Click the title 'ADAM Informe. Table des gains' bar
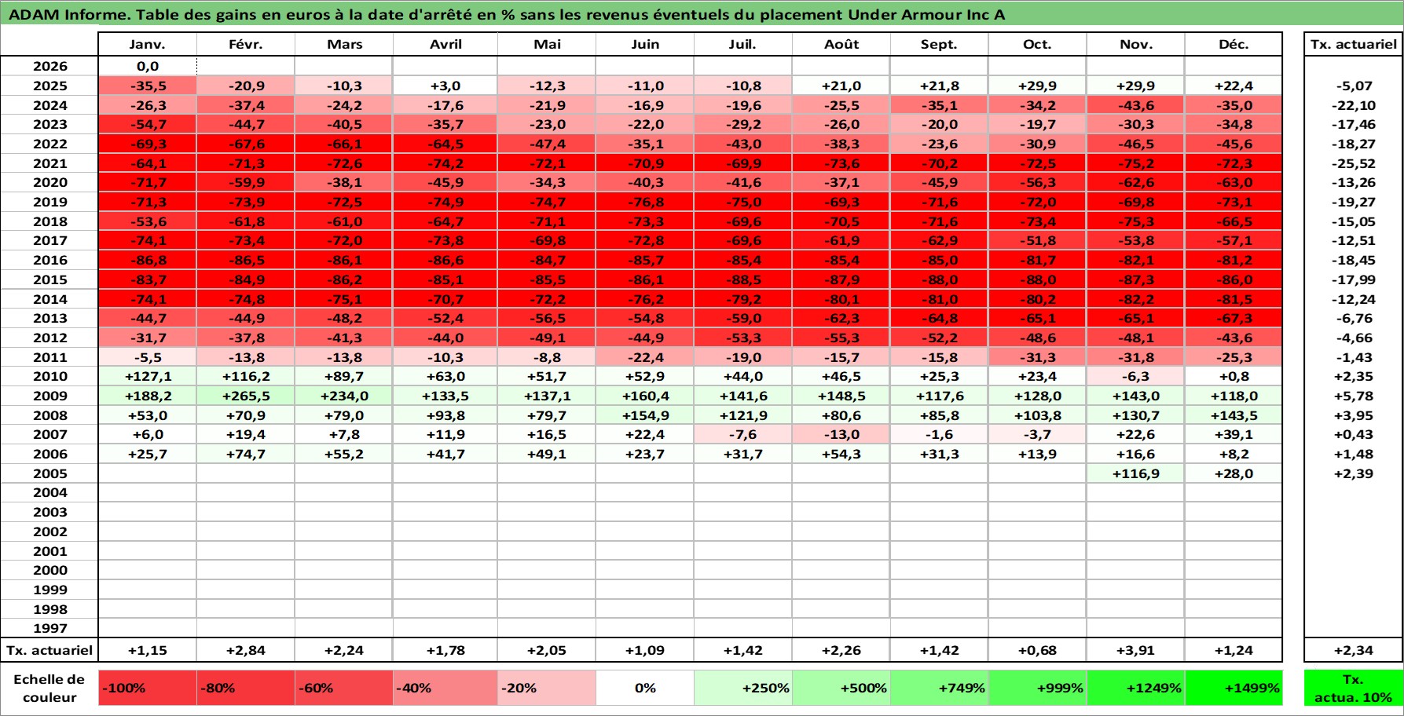The height and width of the screenshot is (716, 1404). pos(702,14)
